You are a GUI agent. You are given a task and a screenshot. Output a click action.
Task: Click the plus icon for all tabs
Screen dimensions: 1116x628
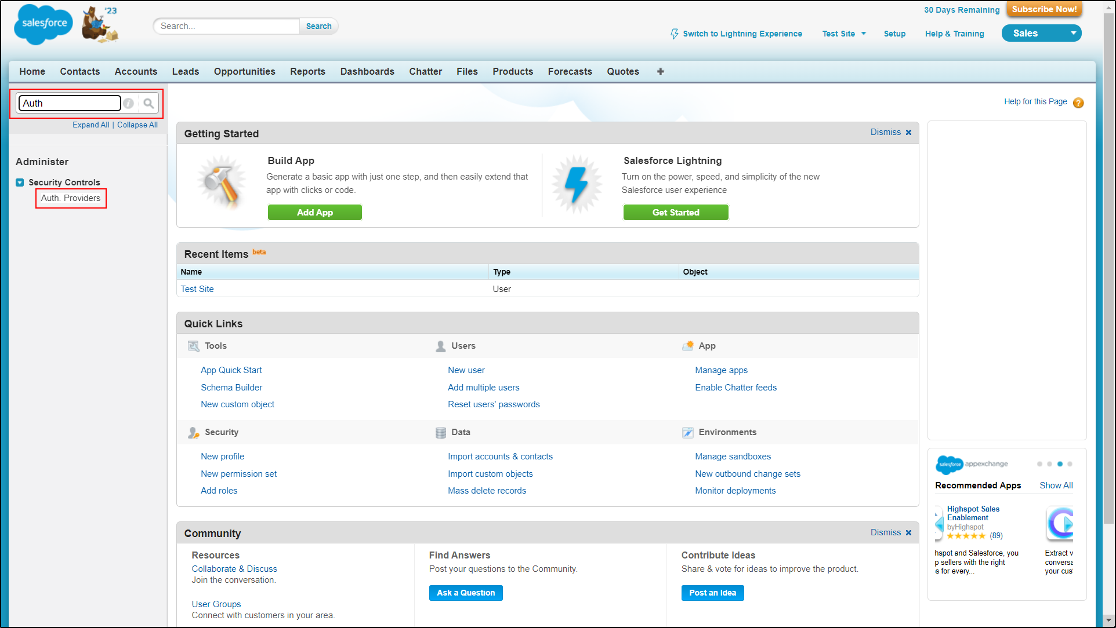pos(660,71)
